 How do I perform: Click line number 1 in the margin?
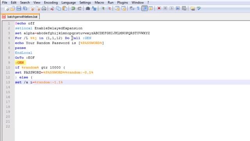tap(9, 23)
